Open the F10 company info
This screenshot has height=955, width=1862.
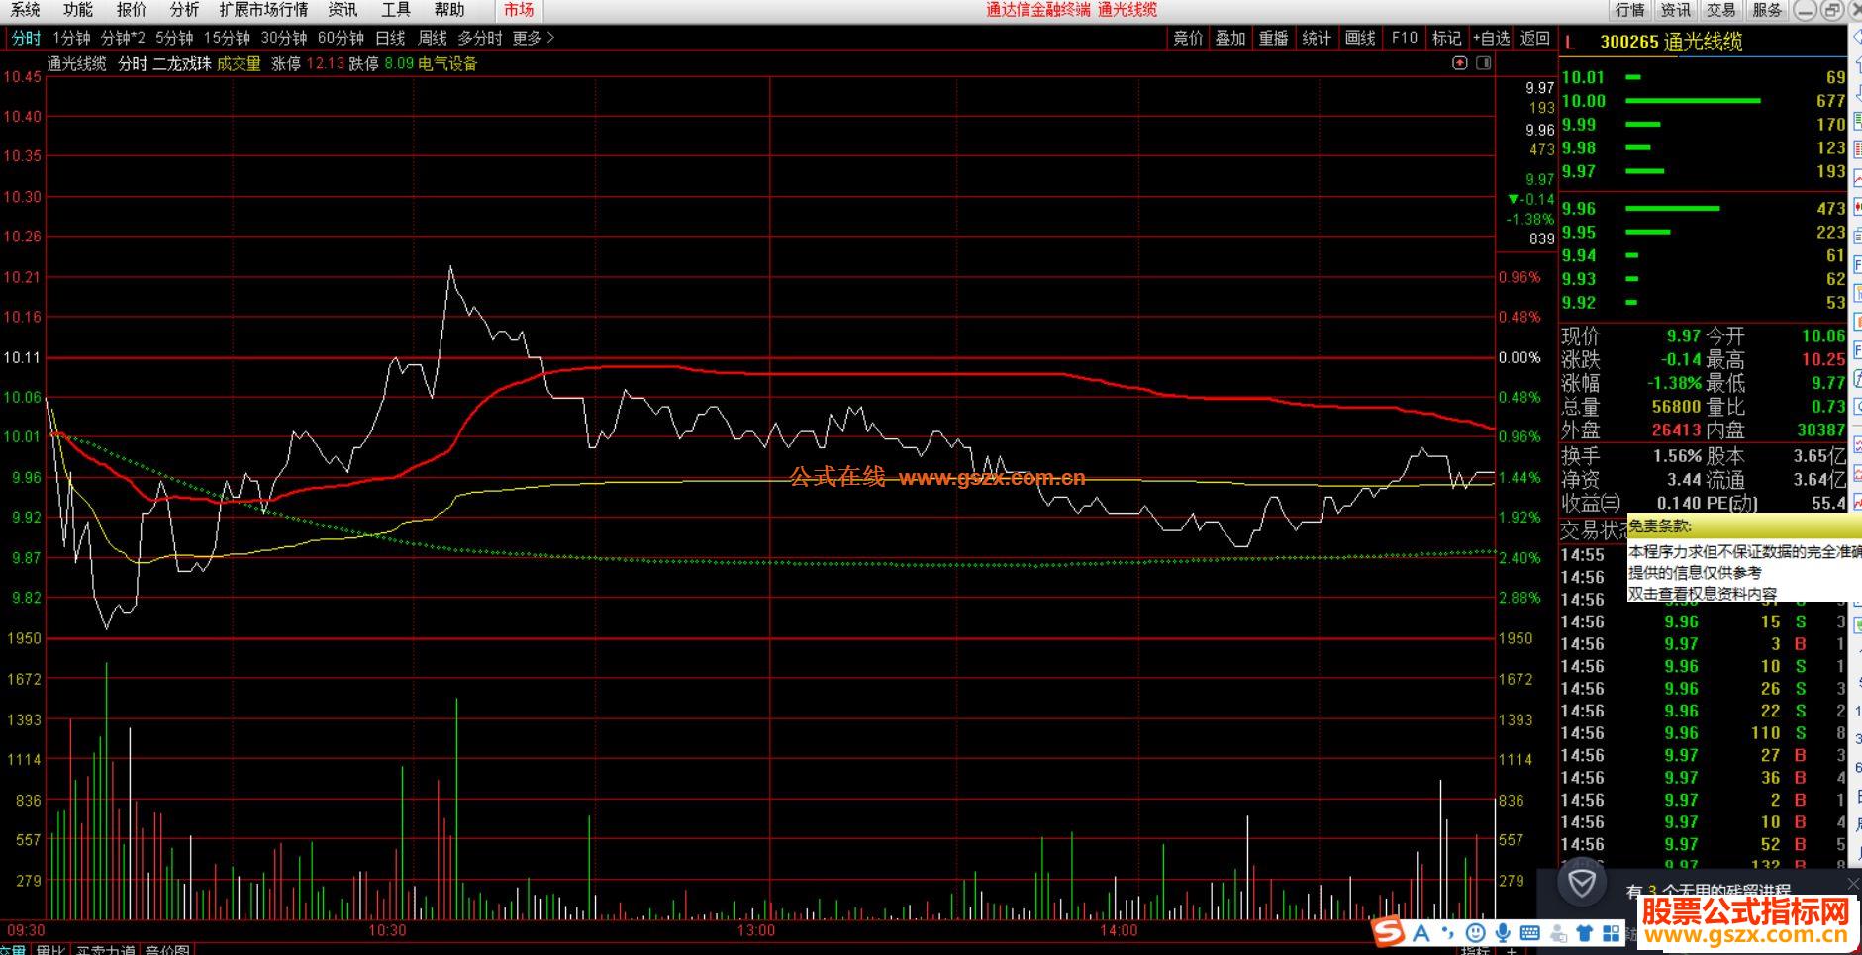pos(1404,38)
